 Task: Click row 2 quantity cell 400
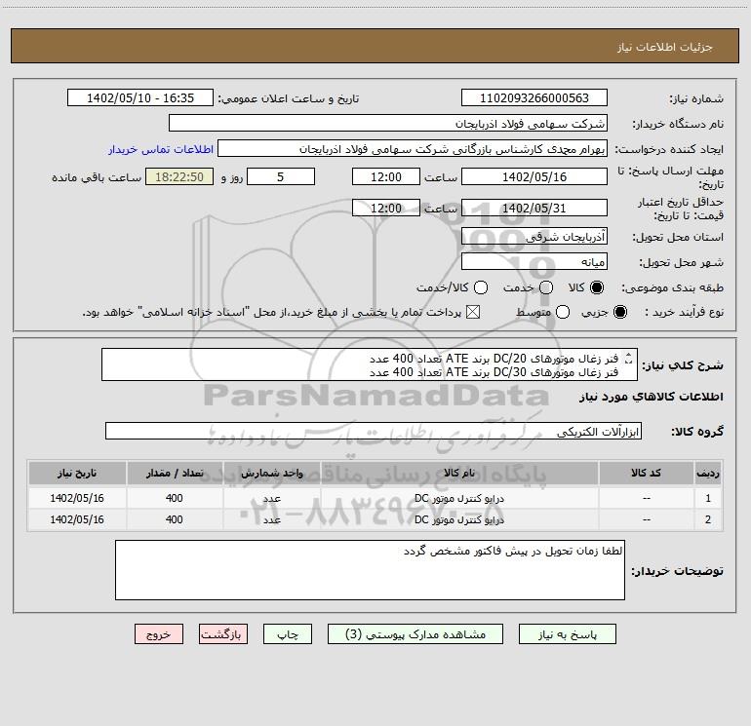(175, 519)
